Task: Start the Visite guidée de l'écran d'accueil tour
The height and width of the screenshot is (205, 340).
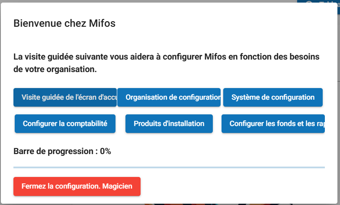Action: point(65,97)
